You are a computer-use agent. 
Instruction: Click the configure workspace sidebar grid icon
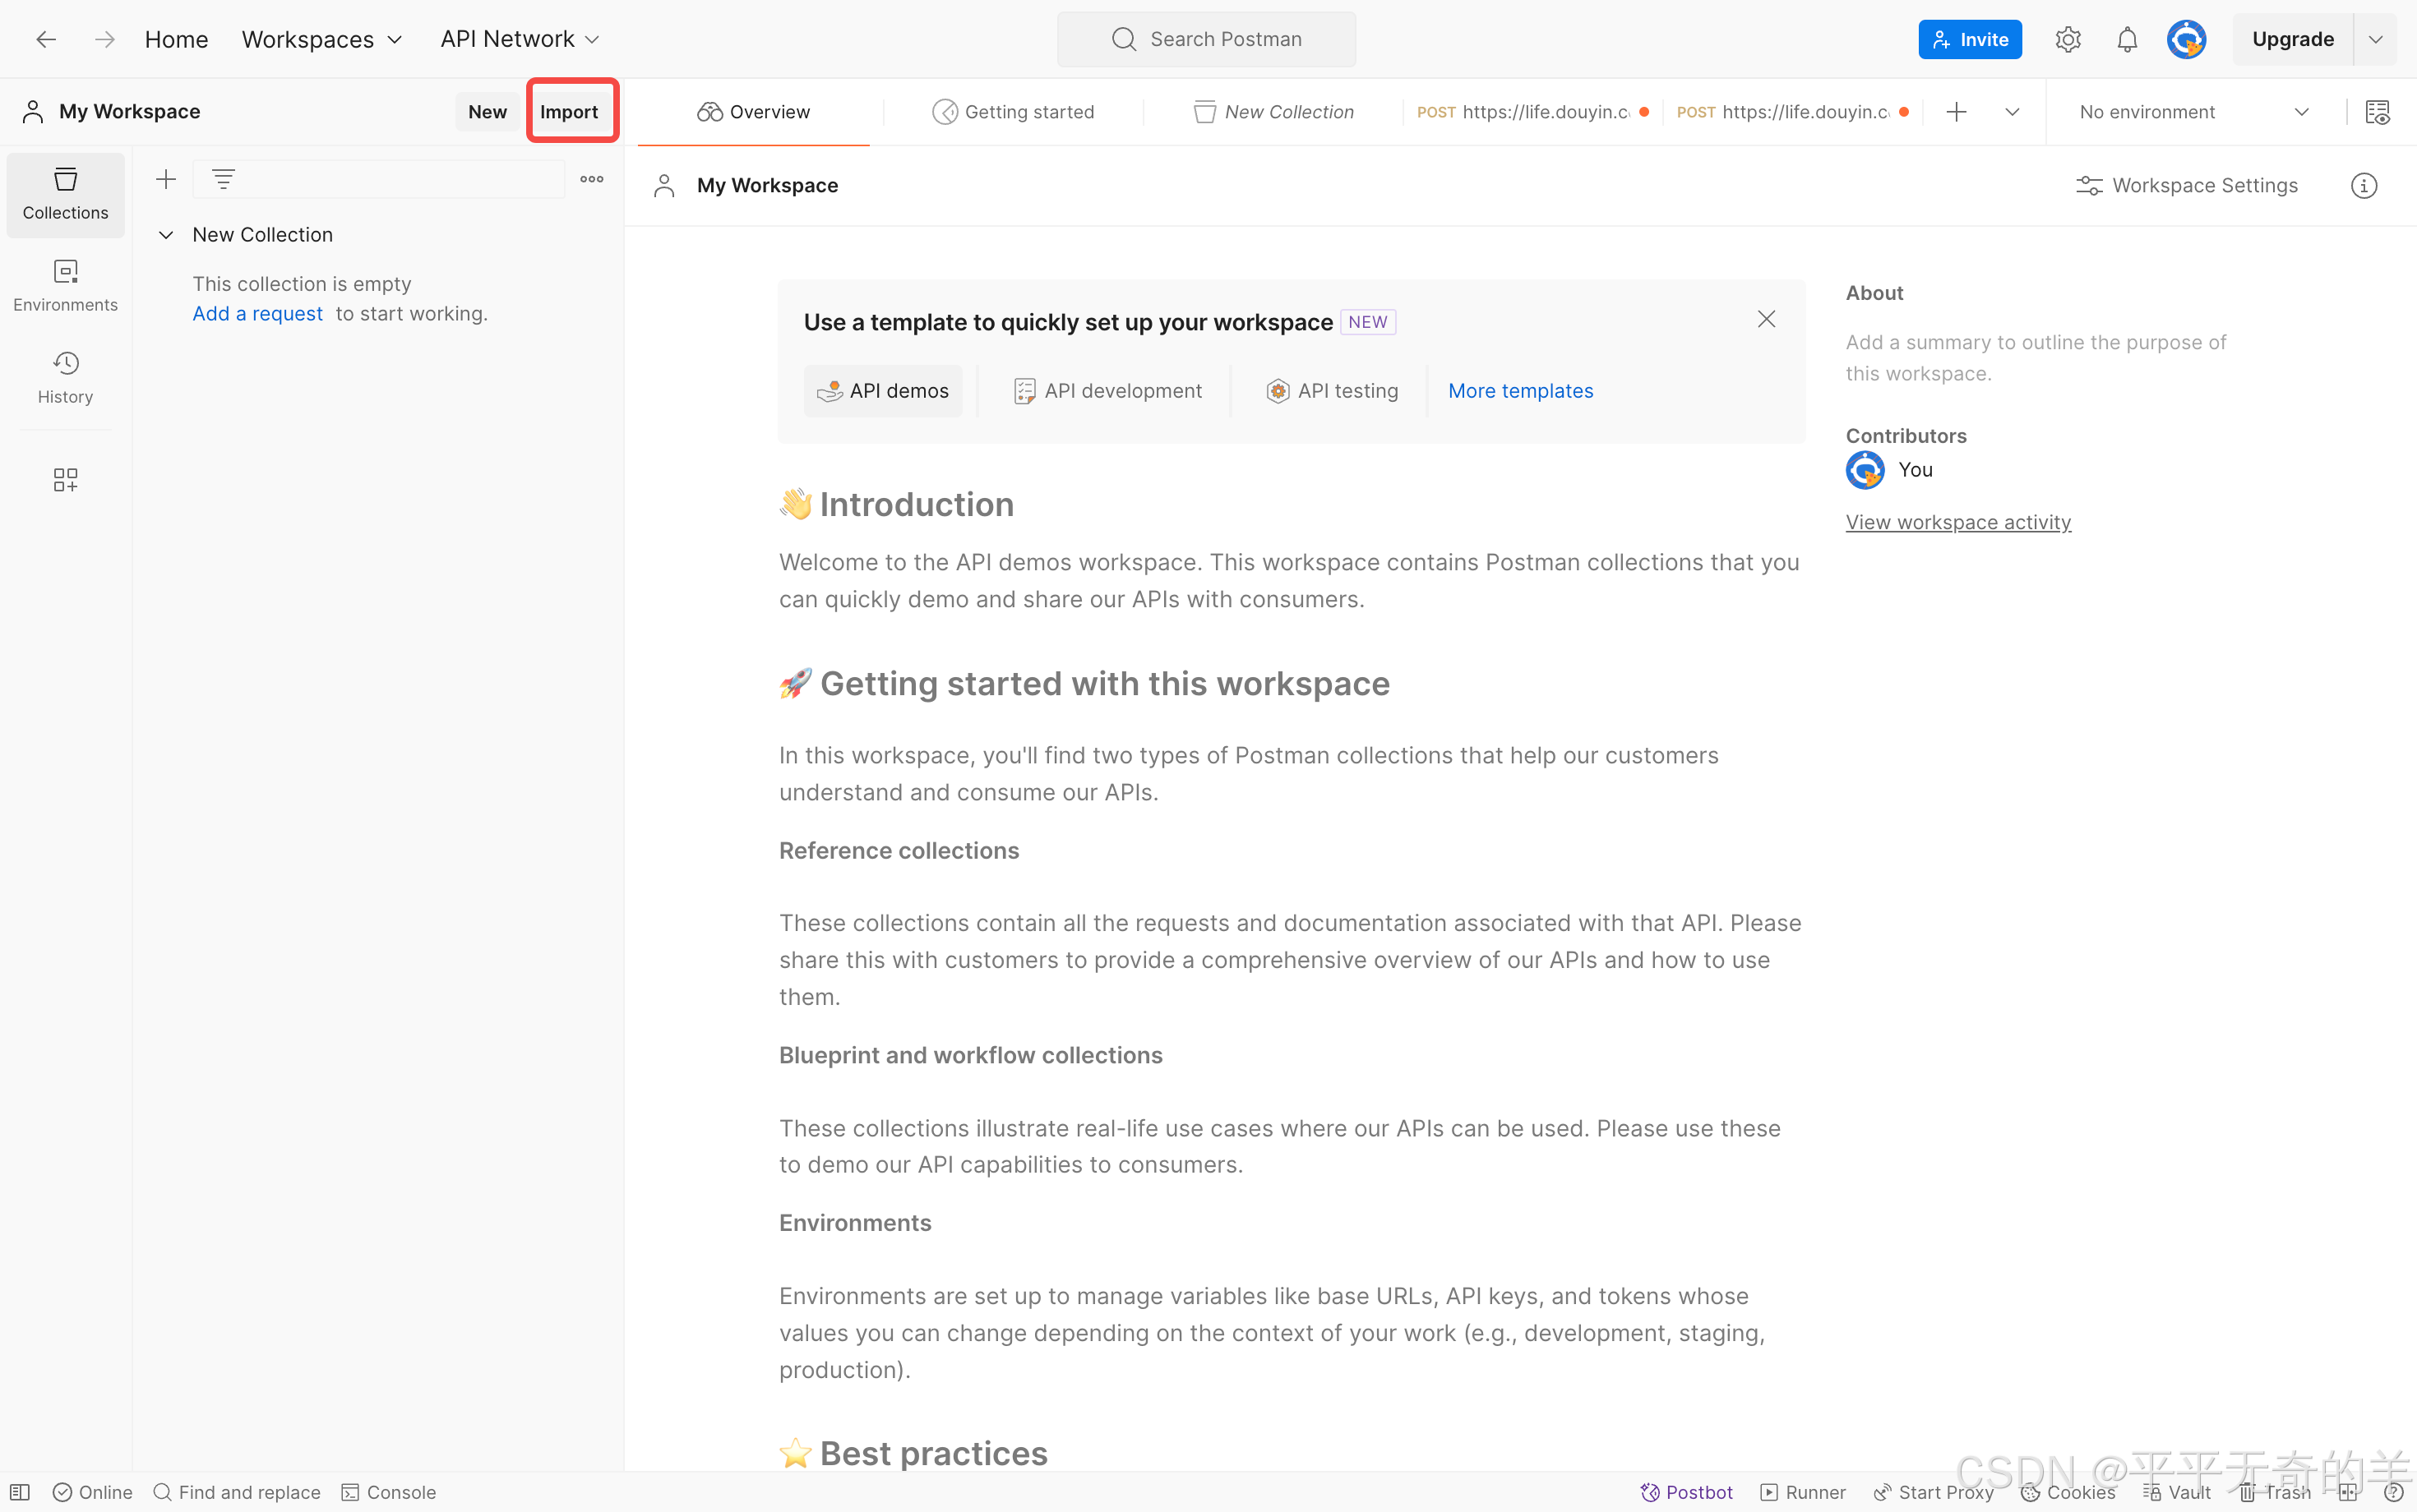65,480
